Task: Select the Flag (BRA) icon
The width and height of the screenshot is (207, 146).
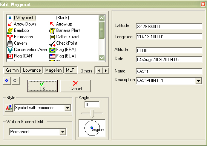Action: pos(52,50)
